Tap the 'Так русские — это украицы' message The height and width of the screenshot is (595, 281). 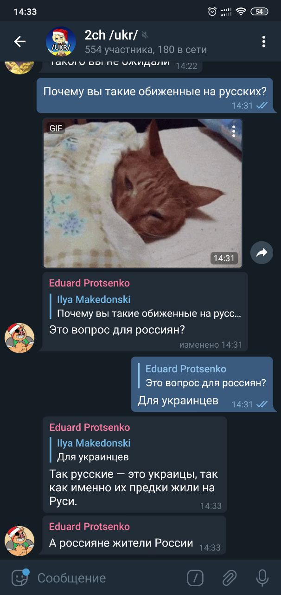(134, 488)
